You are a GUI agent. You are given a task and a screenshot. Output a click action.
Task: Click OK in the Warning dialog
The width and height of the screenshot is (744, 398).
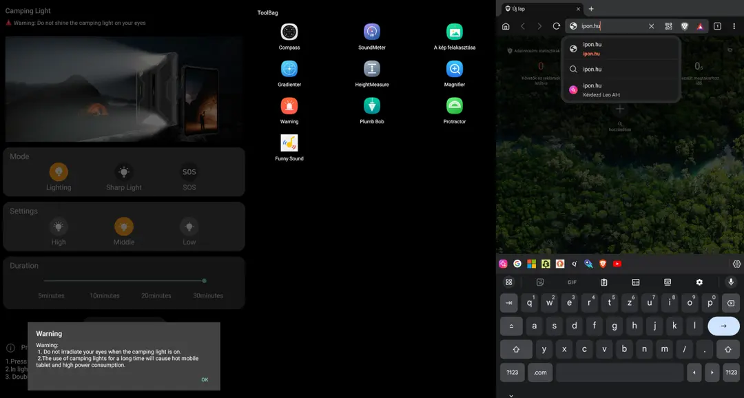pos(205,379)
